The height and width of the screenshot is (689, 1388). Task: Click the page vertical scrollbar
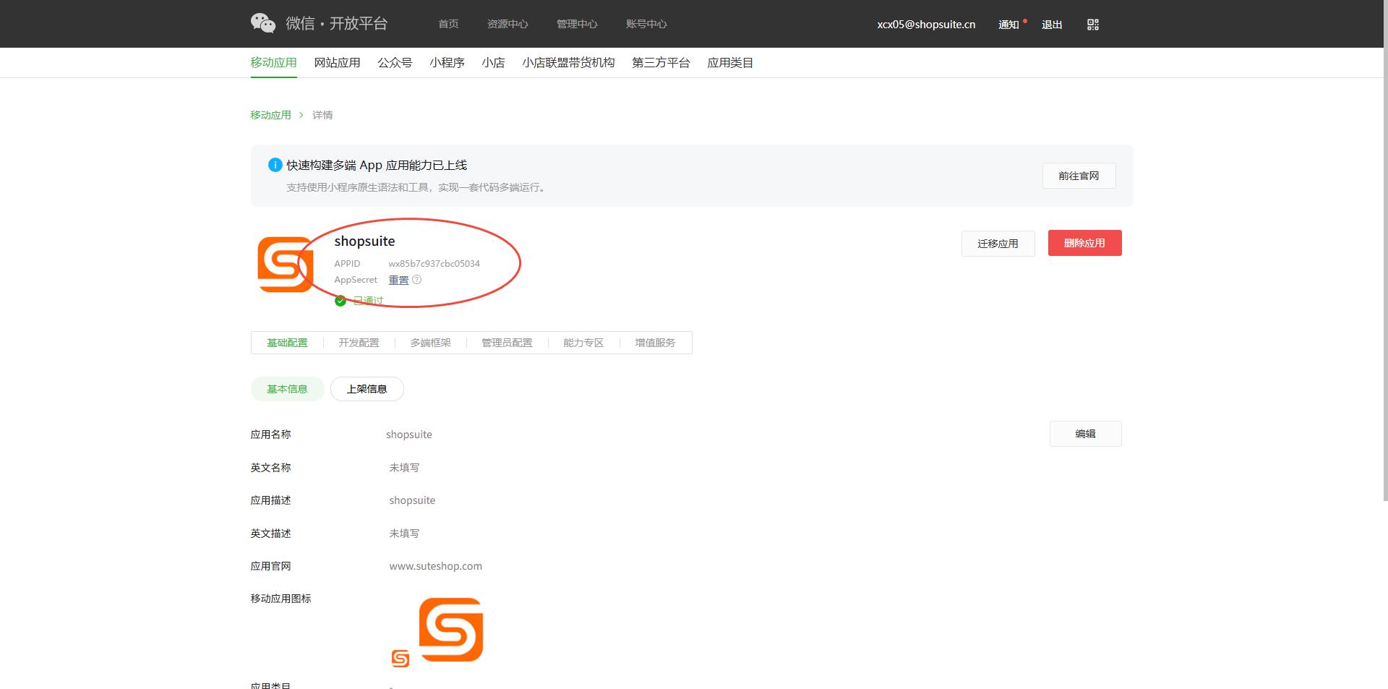[1384, 249]
